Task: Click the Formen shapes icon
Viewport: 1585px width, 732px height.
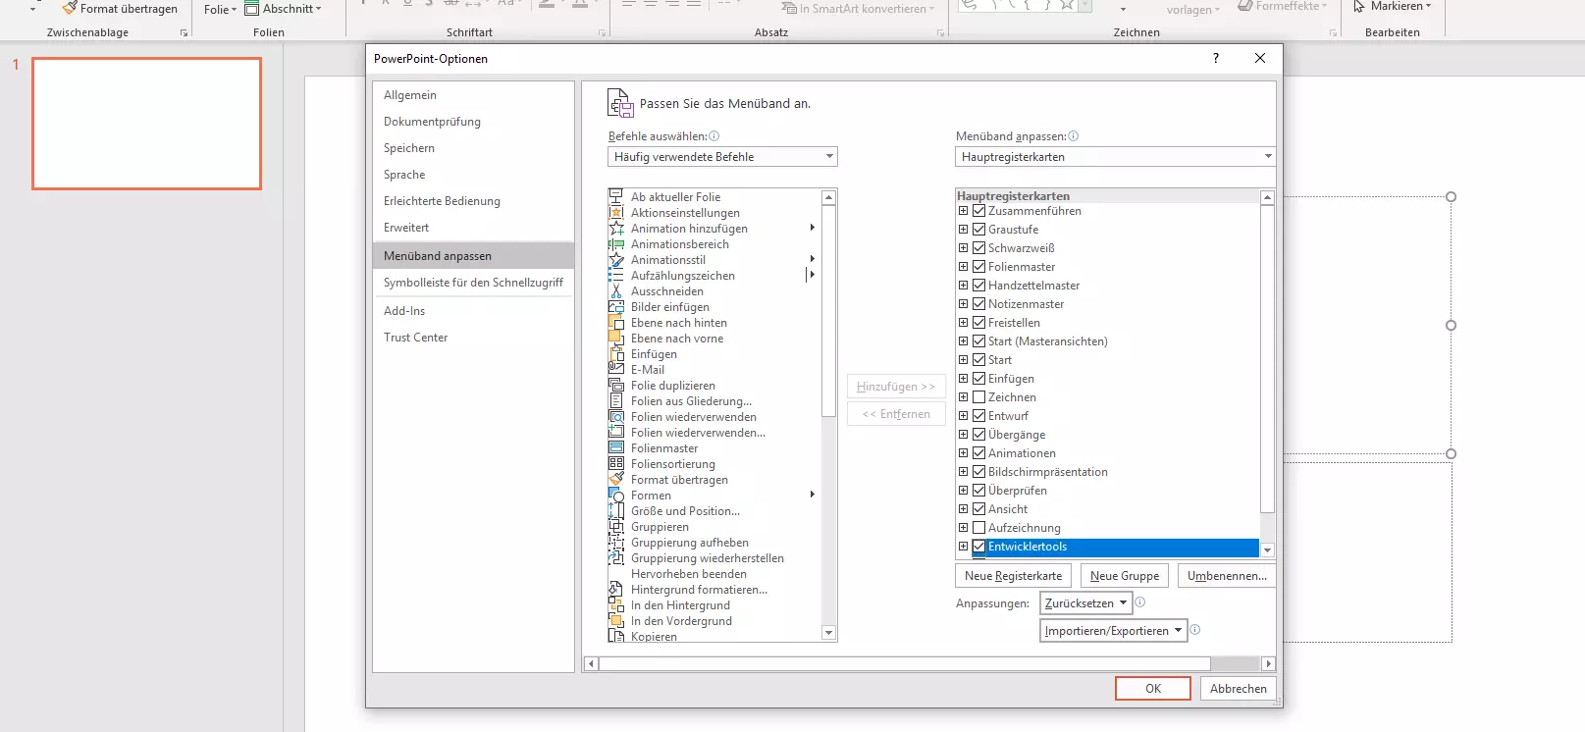Action: click(x=616, y=495)
